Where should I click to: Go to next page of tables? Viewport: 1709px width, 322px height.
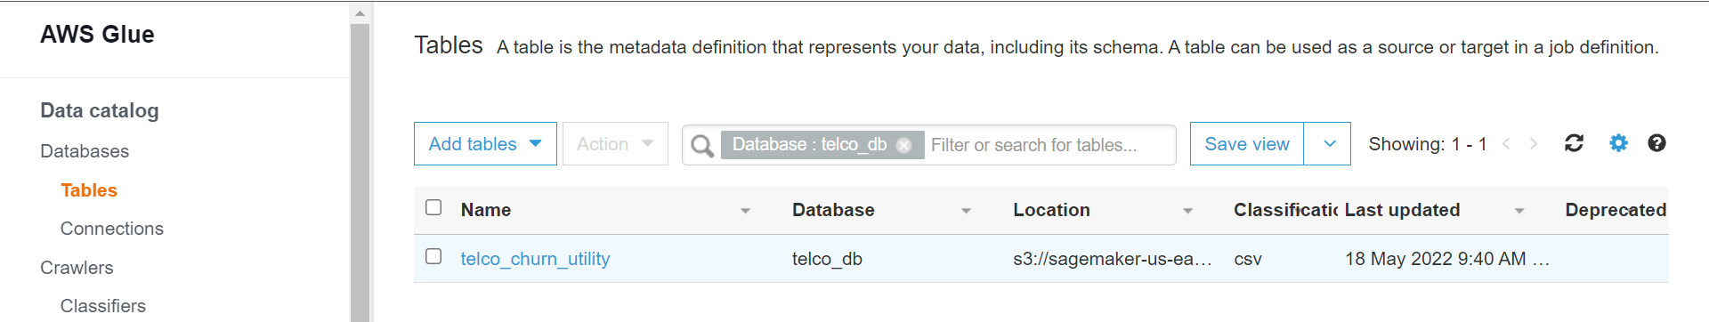coord(1534,143)
